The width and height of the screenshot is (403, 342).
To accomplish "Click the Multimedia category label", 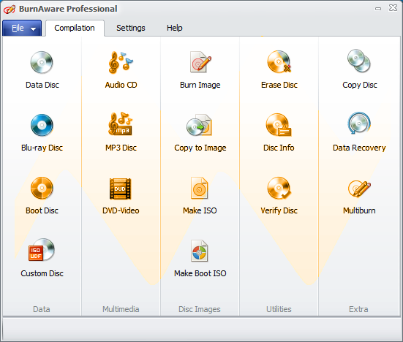I will 121,309.
